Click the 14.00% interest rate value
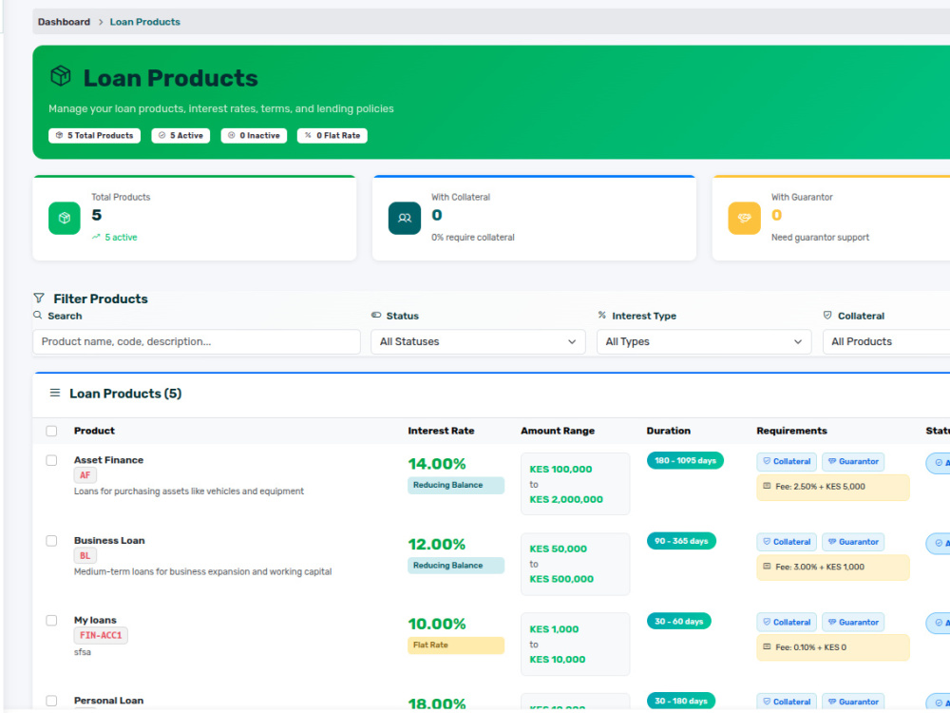Screen dimensions: 950x713 [x=437, y=464]
